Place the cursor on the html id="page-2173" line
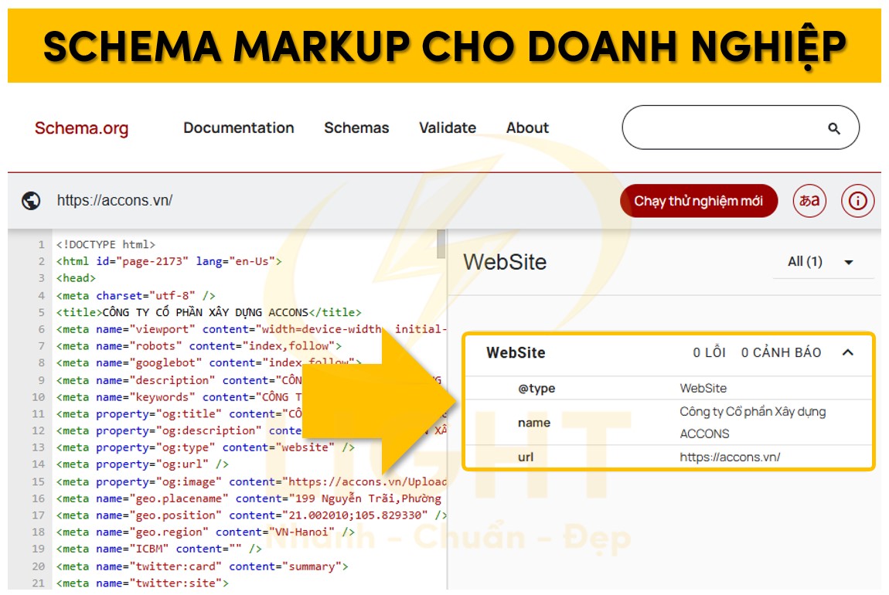The height and width of the screenshot is (595, 889). point(169,261)
